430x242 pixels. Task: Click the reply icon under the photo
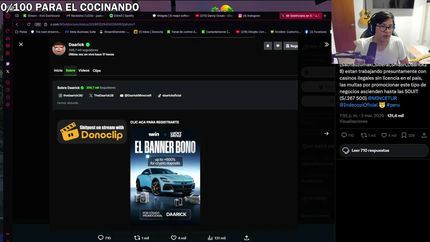(100, 238)
